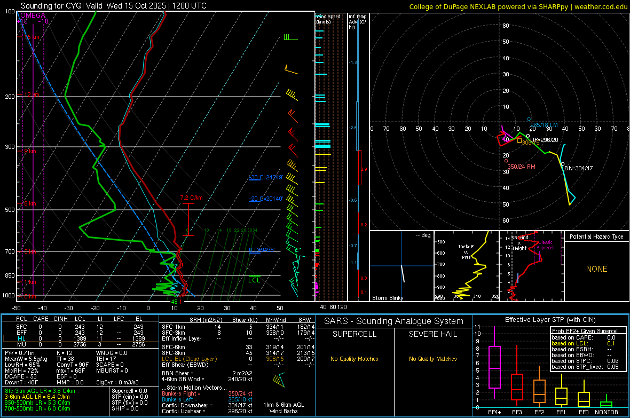630x418 pixels.
Task: Click Bunkers Right = 350/24 kt
Action: (x=207, y=393)
